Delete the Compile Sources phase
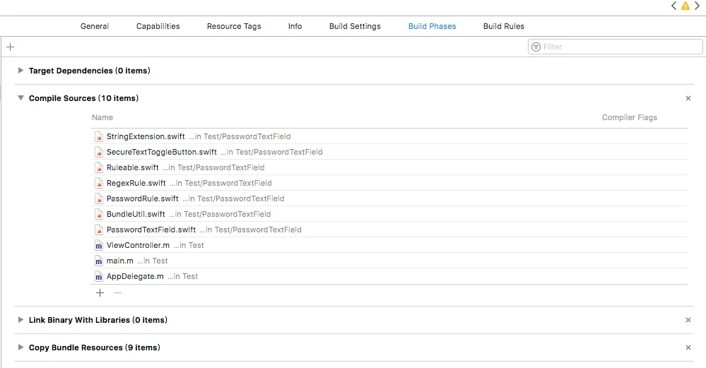The width and height of the screenshot is (706, 368). (x=688, y=98)
